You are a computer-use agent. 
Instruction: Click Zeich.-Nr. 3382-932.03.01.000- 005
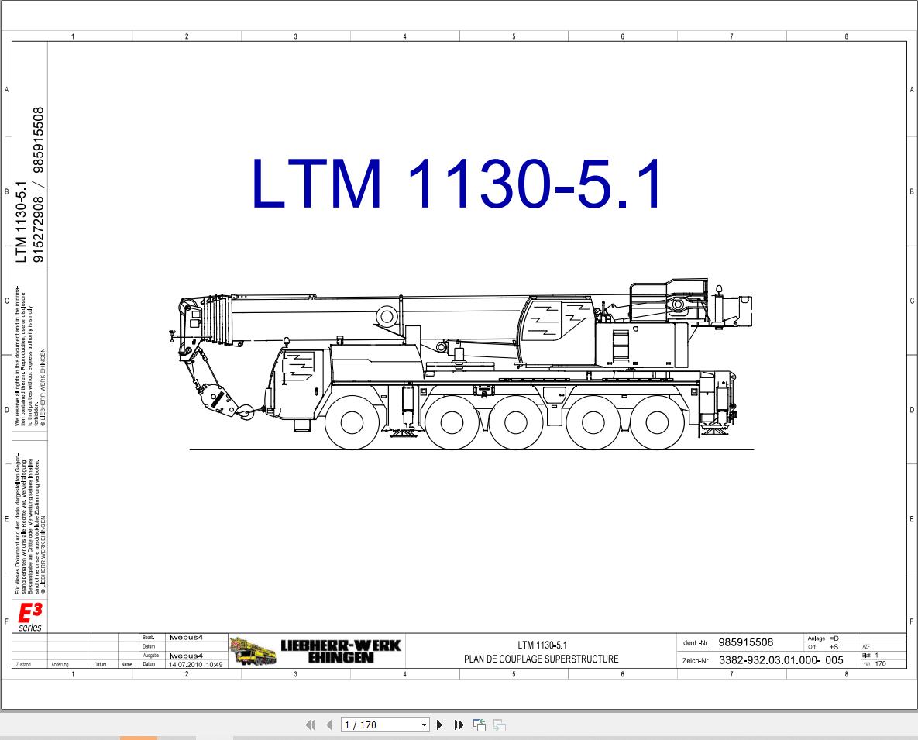click(780, 659)
